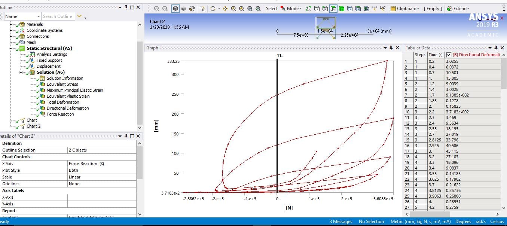Open the Extend dropdown
The width and height of the screenshot is (507, 226).
click(458, 9)
